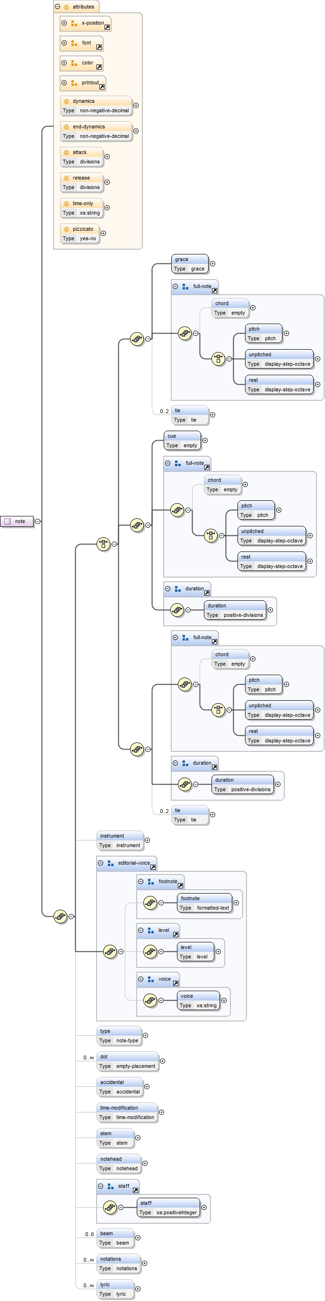Follow the editorial-voice reference arrow
Image resolution: width=325 pixels, height=1301 pixels.
[x=153, y=867]
